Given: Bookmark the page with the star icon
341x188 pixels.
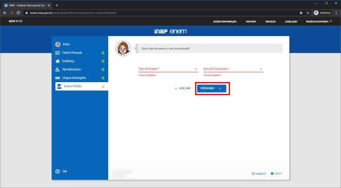Looking at the screenshot, I should point(308,13).
